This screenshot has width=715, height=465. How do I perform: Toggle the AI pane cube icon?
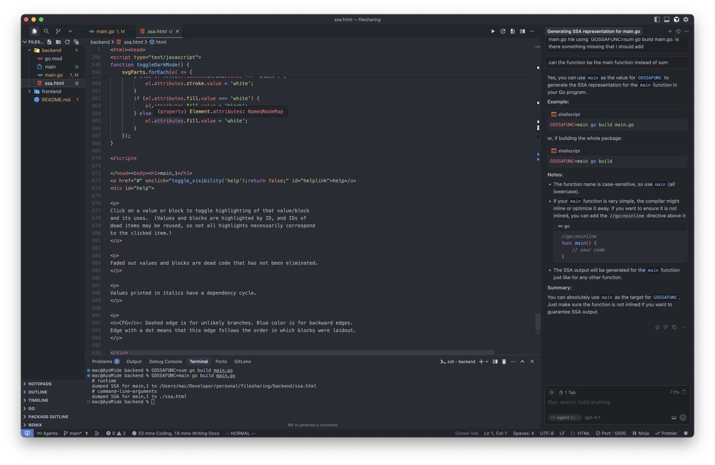(x=676, y=20)
